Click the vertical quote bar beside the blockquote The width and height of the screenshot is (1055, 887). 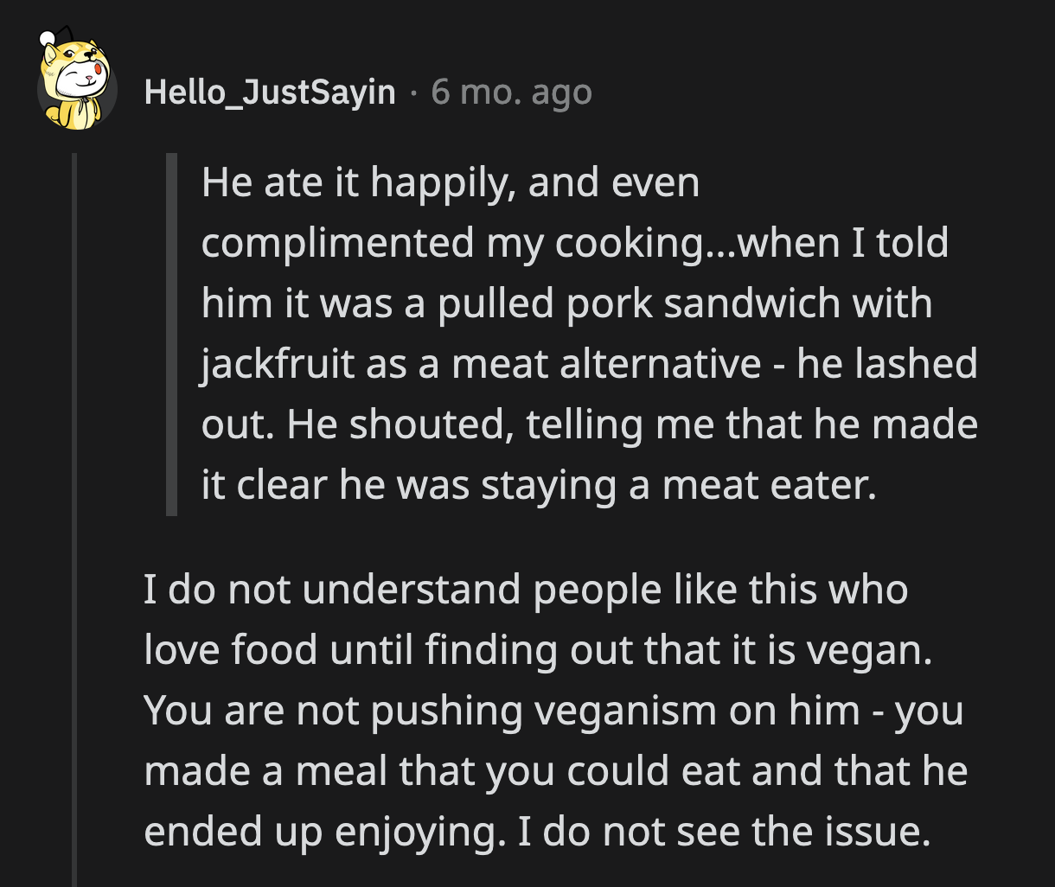coord(169,333)
